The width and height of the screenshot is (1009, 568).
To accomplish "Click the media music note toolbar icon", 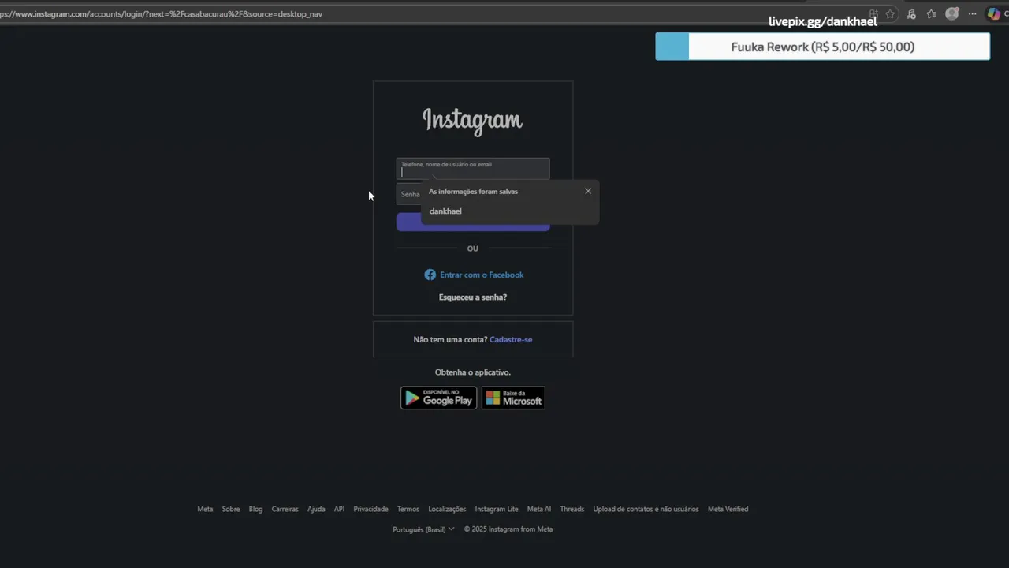I will 910,14.
